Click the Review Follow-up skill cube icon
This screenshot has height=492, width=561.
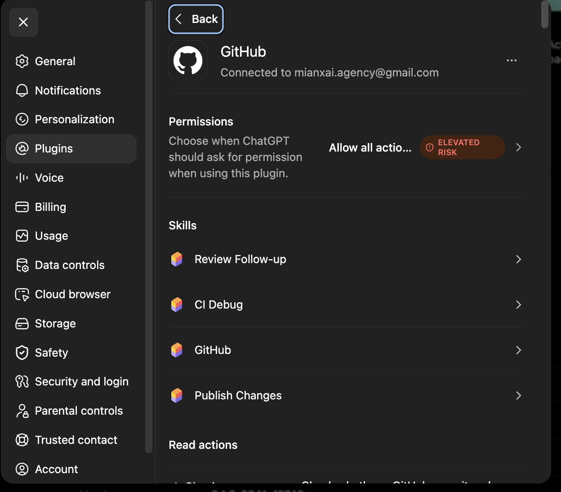[x=177, y=259]
